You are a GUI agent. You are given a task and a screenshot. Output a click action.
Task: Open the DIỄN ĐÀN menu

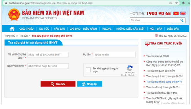173,29
